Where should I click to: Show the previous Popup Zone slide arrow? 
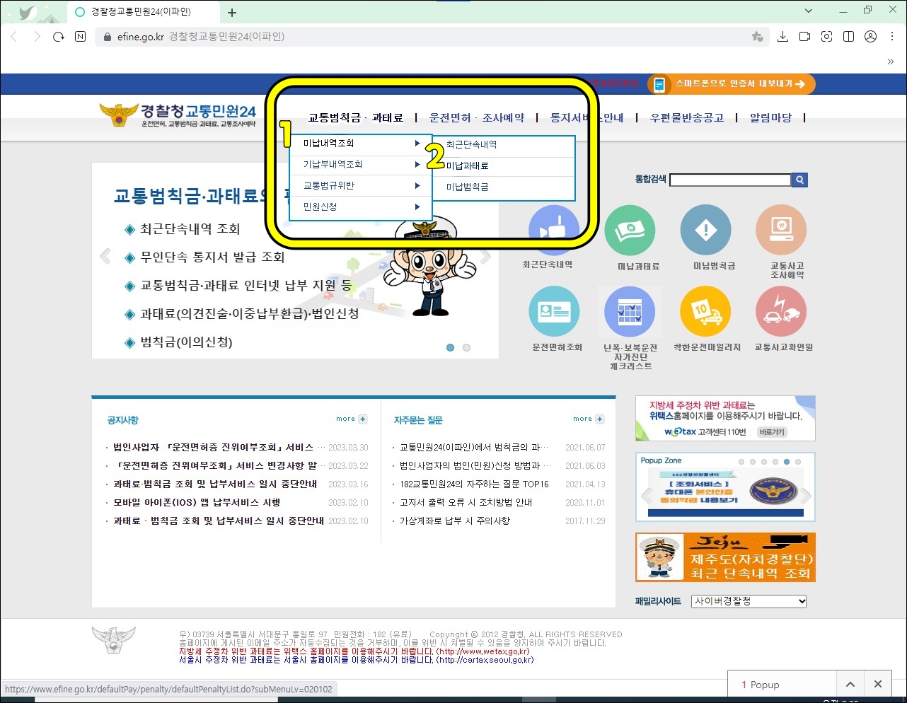(x=645, y=495)
